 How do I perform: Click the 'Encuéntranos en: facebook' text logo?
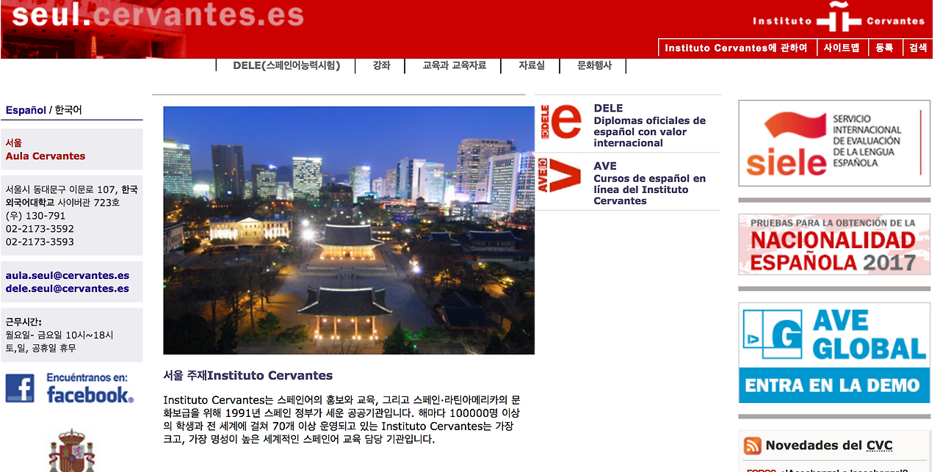tap(90, 388)
